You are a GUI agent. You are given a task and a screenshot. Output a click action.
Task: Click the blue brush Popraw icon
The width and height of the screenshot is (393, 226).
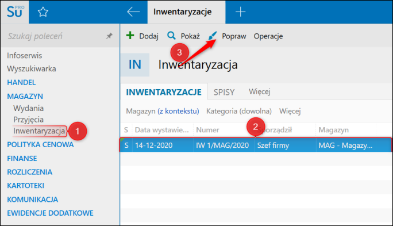tap(213, 36)
